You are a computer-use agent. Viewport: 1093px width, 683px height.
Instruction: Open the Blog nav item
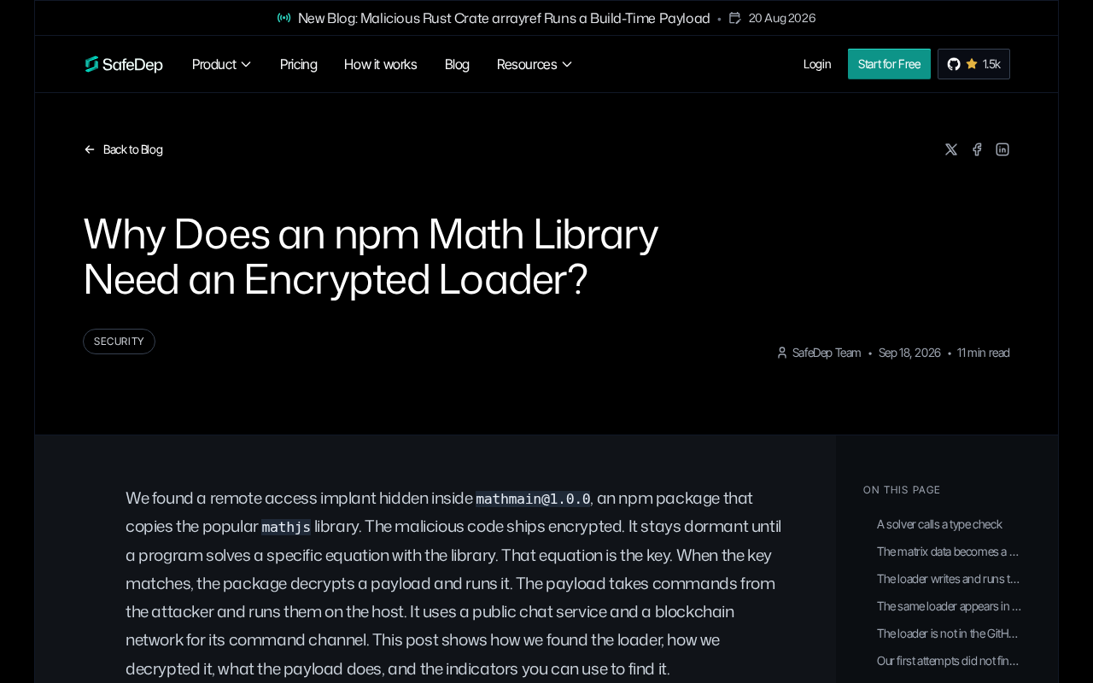[457, 64]
